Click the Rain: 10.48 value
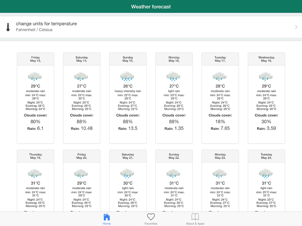Screen dimensions: 302x226 point(82,128)
